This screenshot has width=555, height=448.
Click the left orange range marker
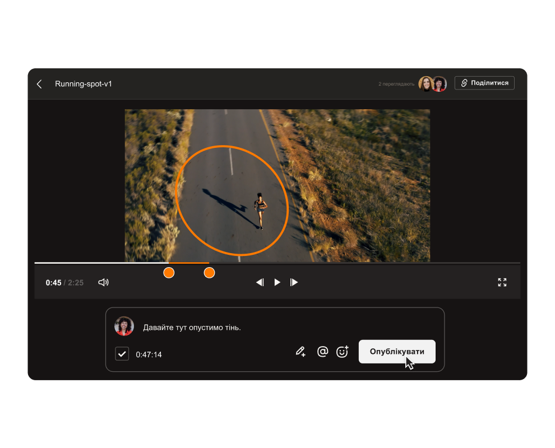click(169, 273)
